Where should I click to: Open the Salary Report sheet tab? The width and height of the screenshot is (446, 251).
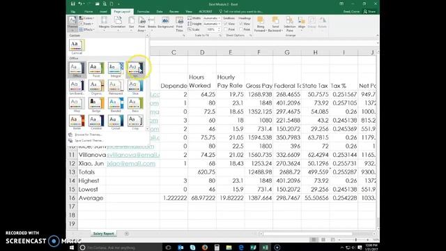103,234
